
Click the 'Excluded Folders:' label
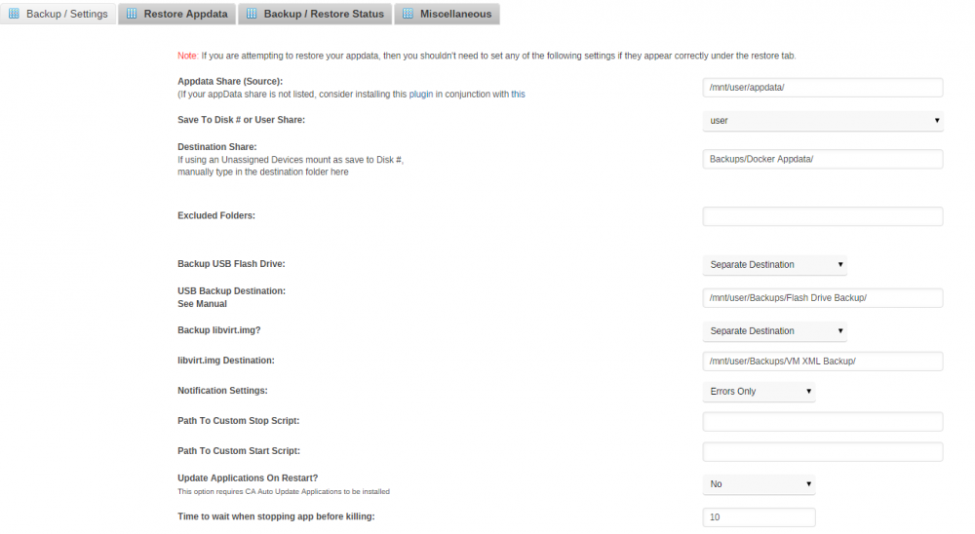[216, 215]
